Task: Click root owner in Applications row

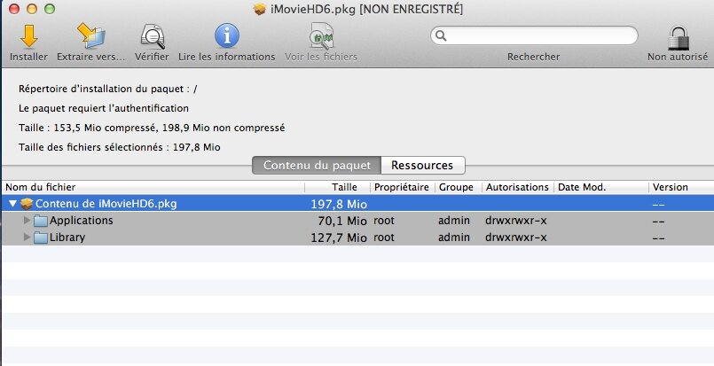Action: [384, 221]
